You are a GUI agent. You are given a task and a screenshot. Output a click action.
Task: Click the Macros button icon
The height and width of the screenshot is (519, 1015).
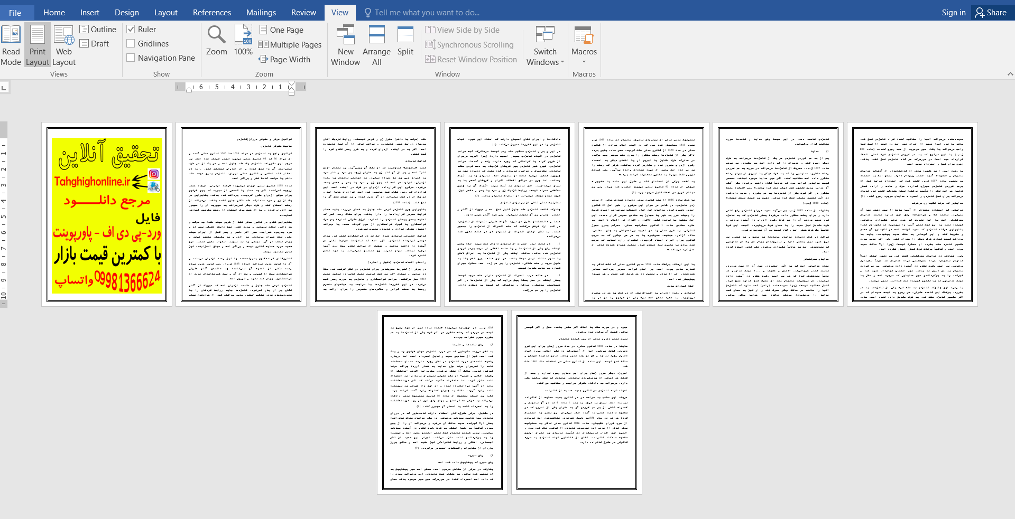click(x=584, y=35)
